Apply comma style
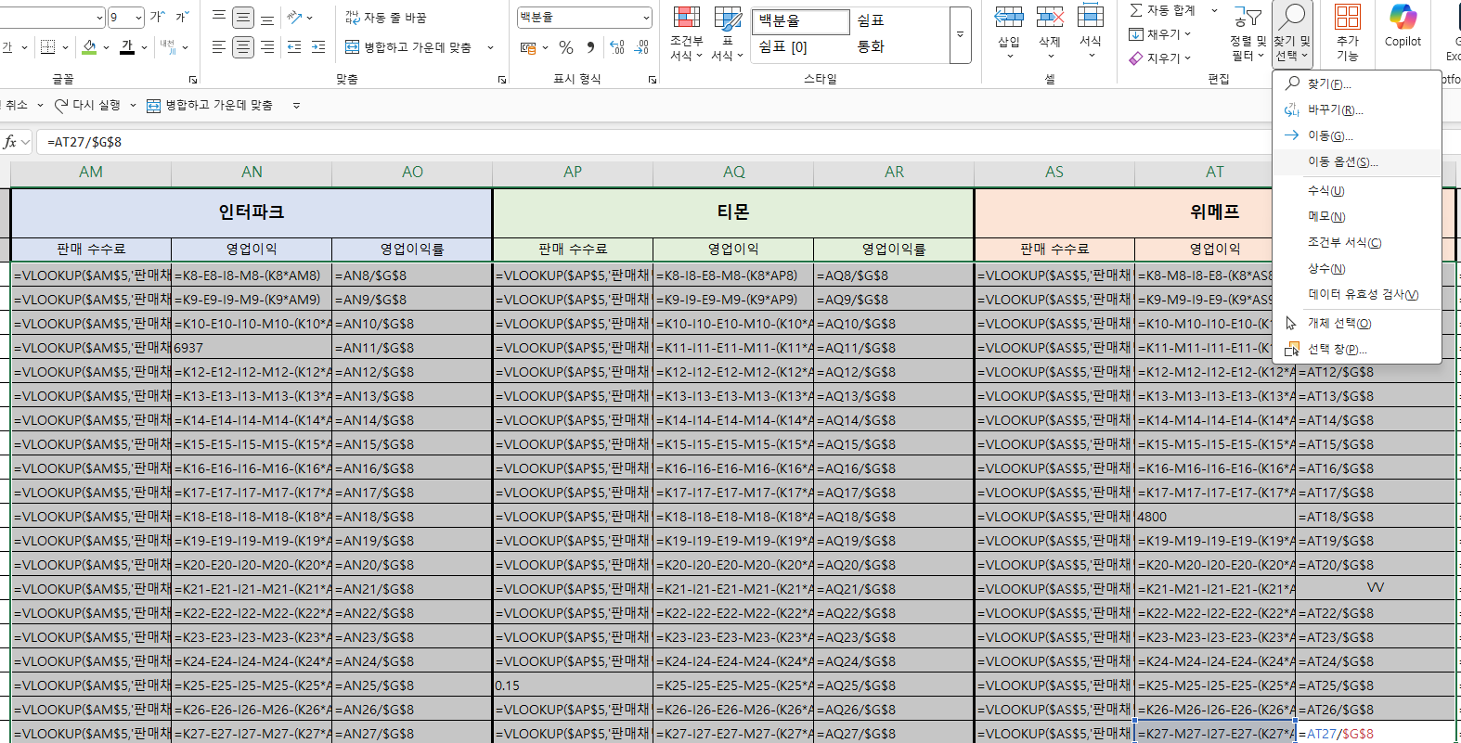This screenshot has height=743, width=1461. [x=590, y=47]
